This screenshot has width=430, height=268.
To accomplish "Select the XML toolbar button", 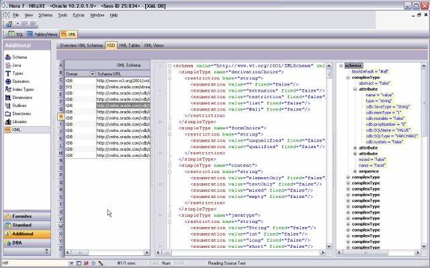I will 69,34.
